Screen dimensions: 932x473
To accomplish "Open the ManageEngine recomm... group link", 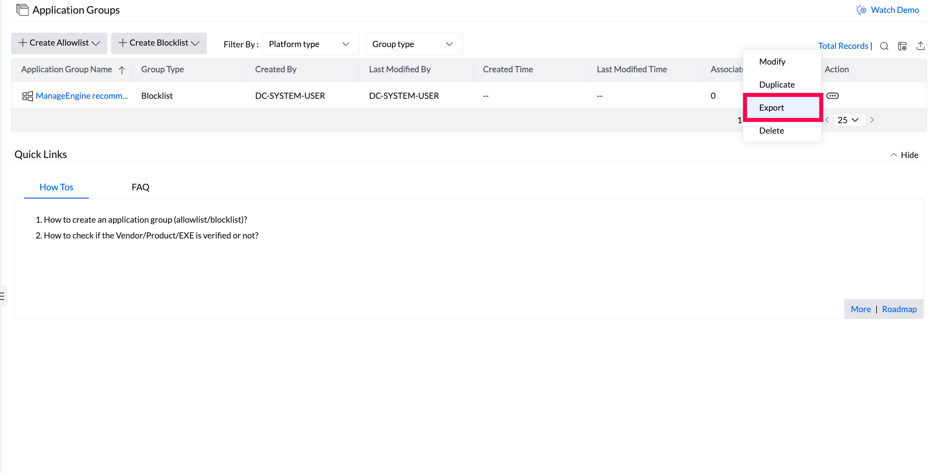I will point(81,96).
